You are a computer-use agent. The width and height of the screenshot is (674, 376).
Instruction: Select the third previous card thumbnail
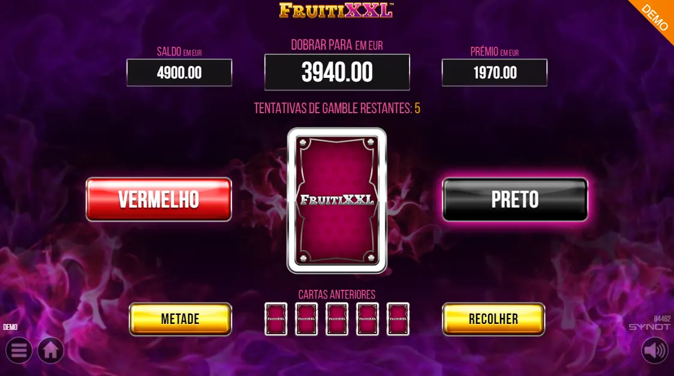(x=337, y=319)
